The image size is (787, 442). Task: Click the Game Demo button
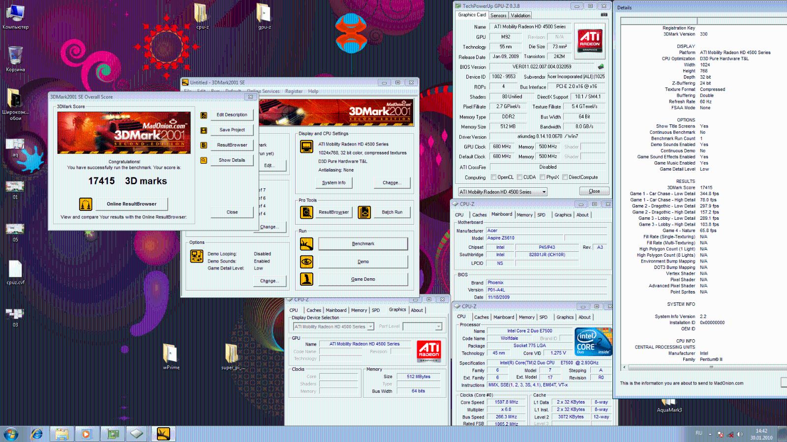[363, 279]
